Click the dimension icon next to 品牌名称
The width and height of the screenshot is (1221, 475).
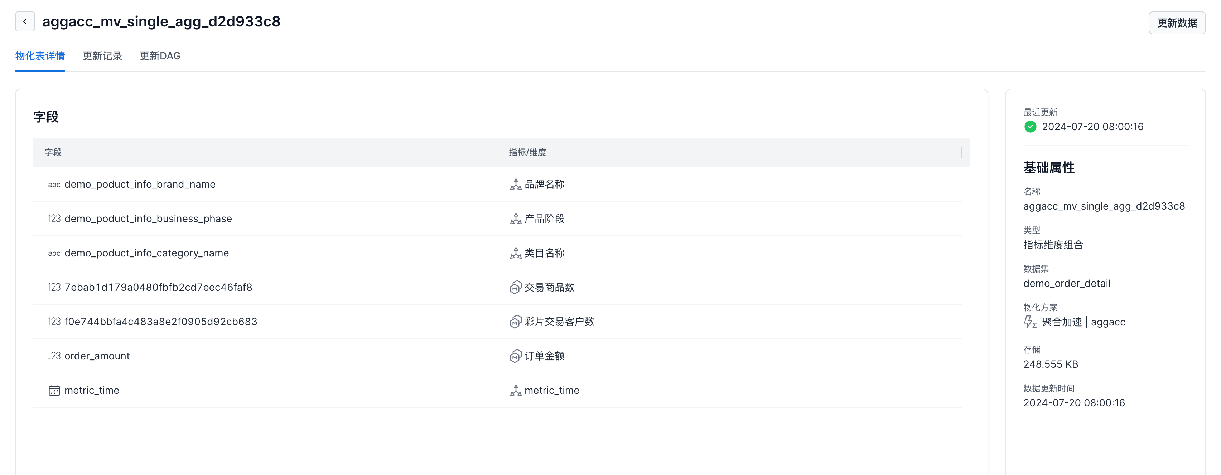click(x=515, y=184)
